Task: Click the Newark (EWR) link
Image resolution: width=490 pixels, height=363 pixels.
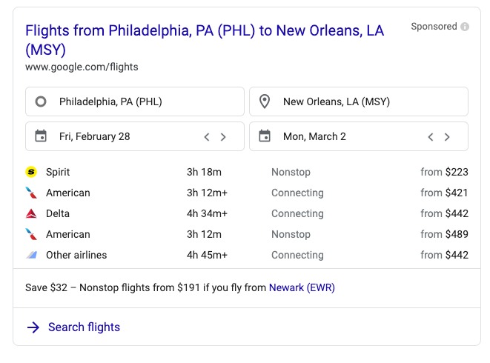Action: click(302, 287)
